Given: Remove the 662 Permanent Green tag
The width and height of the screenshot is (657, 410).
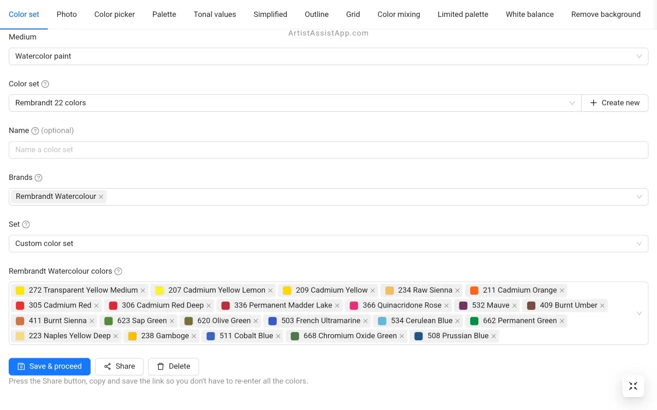Looking at the screenshot, I should (x=562, y=321).
